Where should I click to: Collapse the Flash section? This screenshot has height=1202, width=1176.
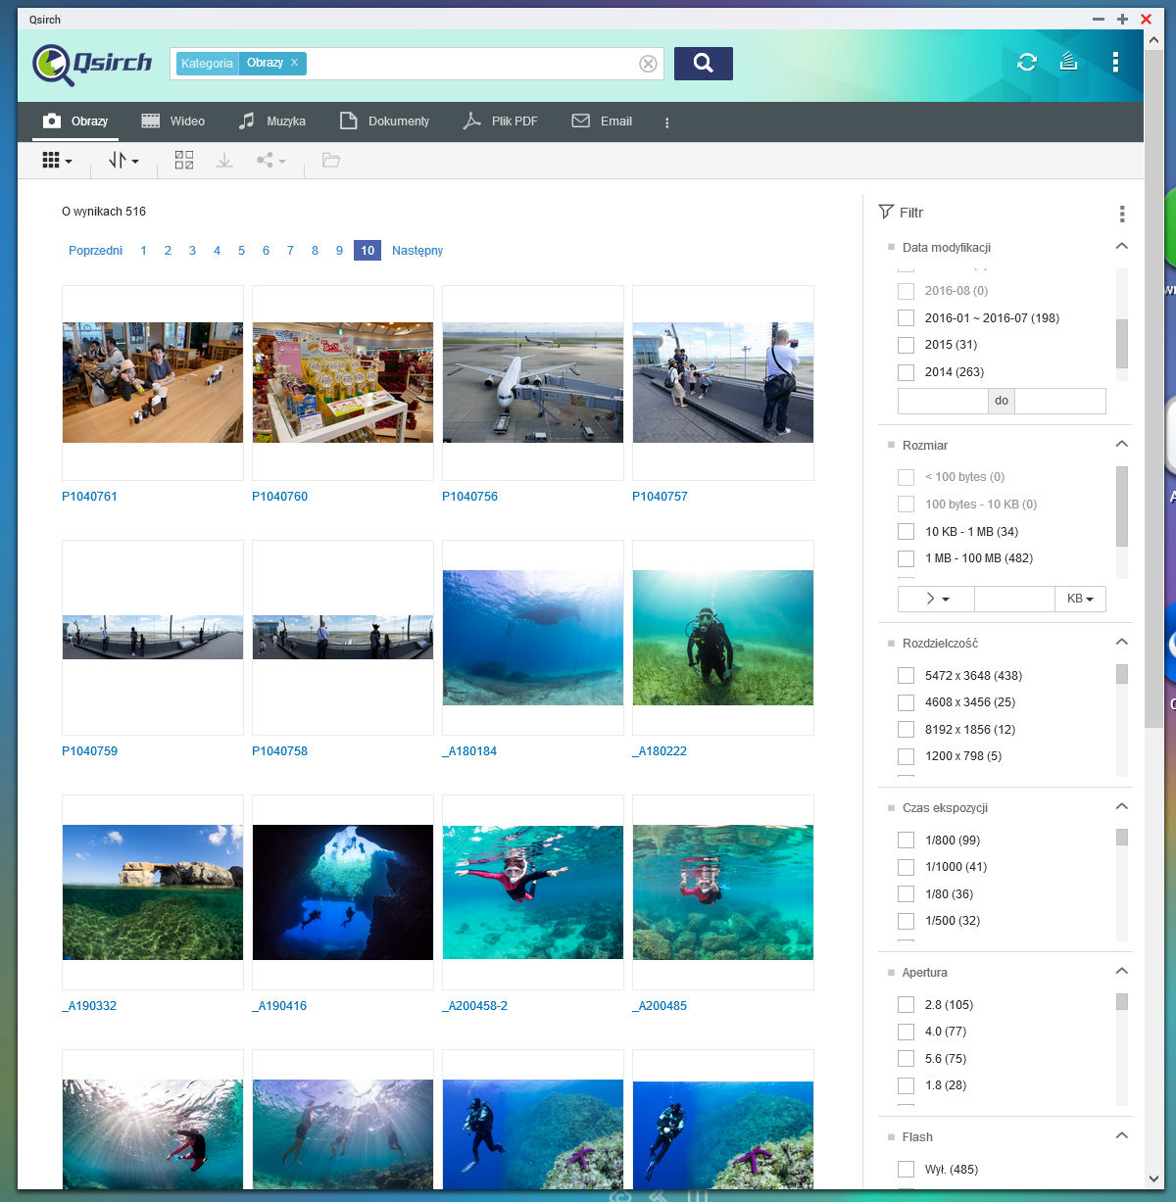point(1122,1136)
